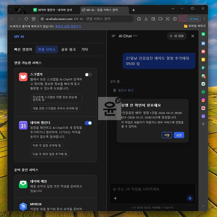Screen dimensions: 217x217
Task: Open the purple calendar 31 sidebar icon
Action: (203, 117)
